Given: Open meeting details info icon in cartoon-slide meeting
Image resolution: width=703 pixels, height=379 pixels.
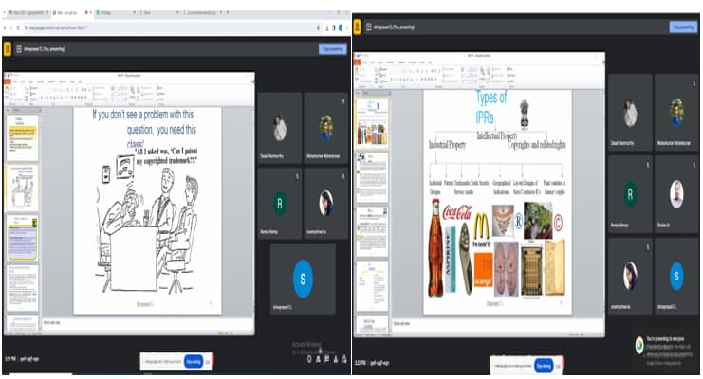Looking at the screenshot, I should tap(309, 359).
